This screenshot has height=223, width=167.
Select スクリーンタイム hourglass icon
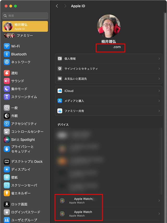pos(7,97)
